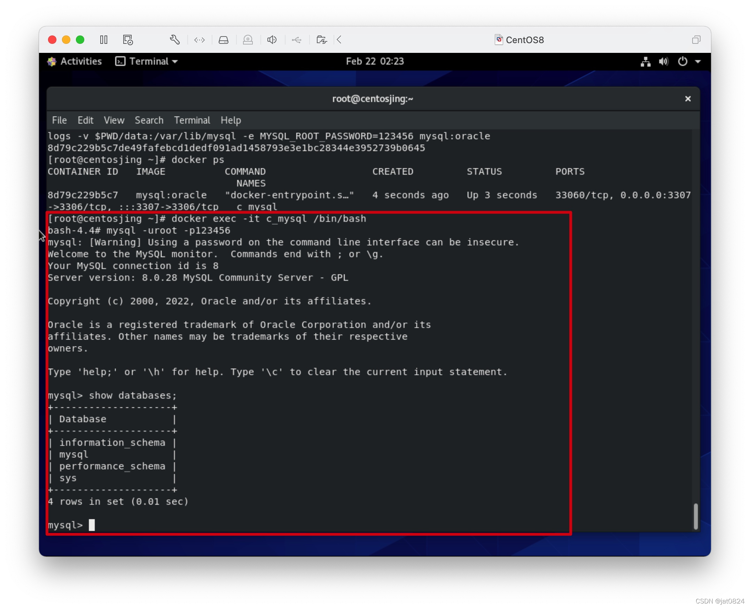The width and height of the screenshot is (750, 608).
Task: Open the network icon in the top bar
Action: click(646, 61)
